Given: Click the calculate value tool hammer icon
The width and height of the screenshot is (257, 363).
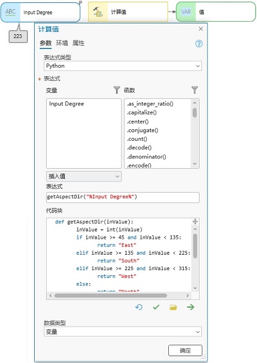Looking at the screenshot, I should pos(98,12).
